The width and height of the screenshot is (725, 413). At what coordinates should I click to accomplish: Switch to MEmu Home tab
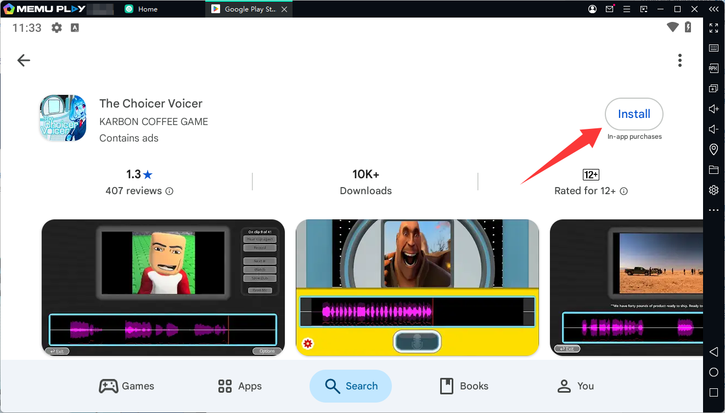click(x=142, y=9)
